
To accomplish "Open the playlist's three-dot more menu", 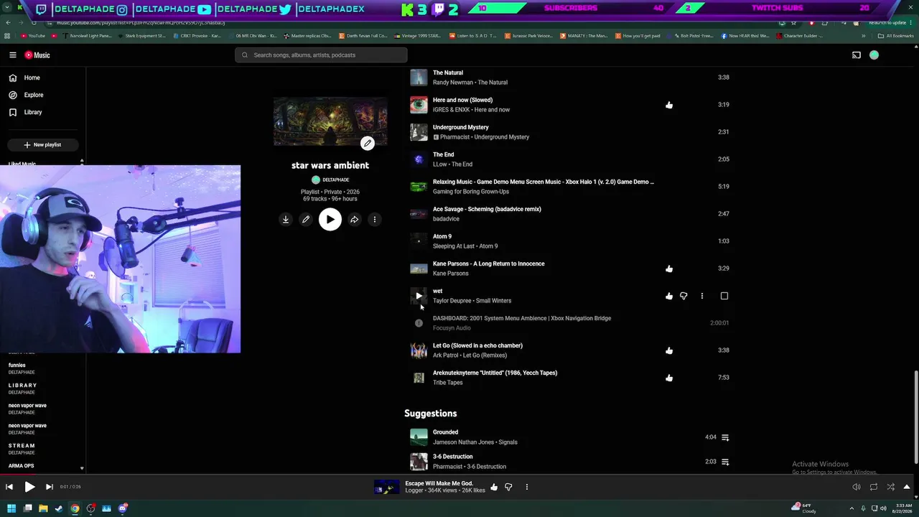I will pos(374,220).
